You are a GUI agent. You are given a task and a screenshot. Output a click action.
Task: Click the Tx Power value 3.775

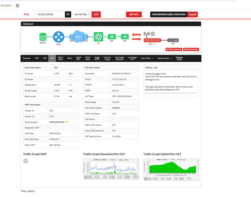(x=57, y=74)
